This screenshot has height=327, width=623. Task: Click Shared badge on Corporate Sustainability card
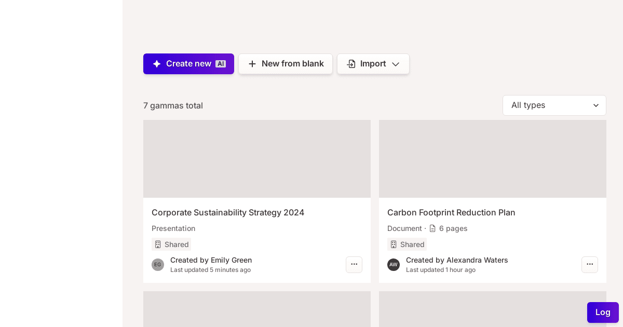tap(171, 244)
